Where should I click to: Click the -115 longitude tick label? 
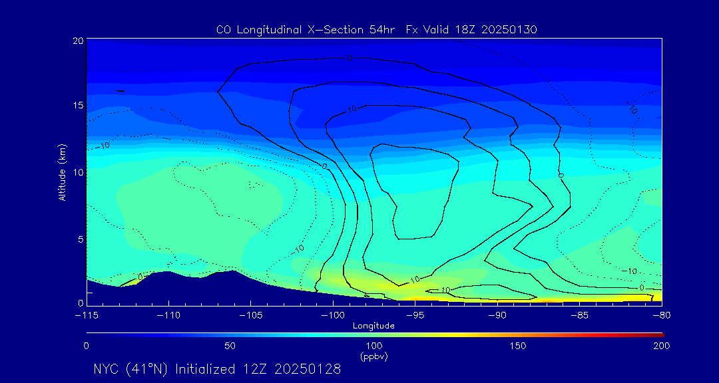pyautogui.click(x=87, y=316)
